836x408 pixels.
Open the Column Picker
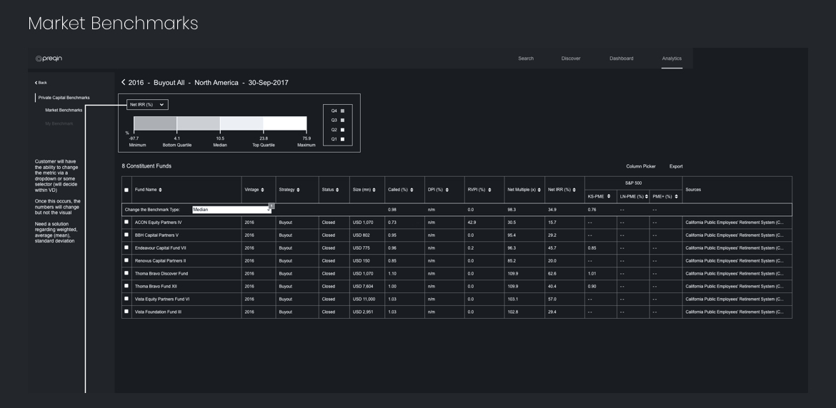point(640,166)
